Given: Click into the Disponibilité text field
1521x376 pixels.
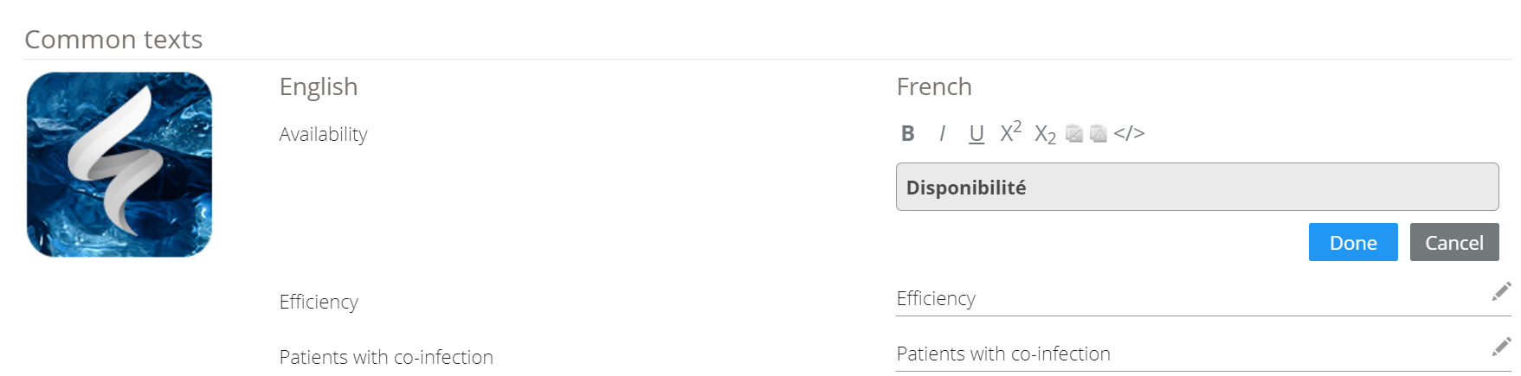Looking at the screenshot, I should click(1196, 188).
